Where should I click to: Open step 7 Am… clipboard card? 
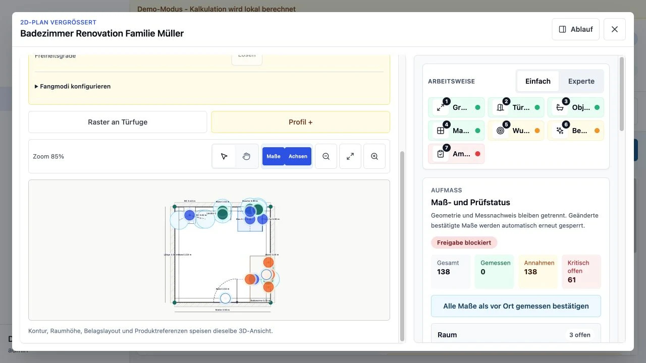[x=456, y=154]
